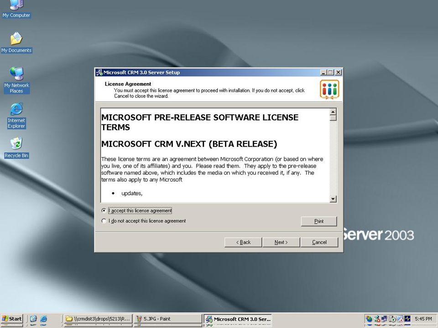Viewport: 438px width, 328px height.
Task: Click the CRM logo in the wizard header
Action: (x=329, y=90)
